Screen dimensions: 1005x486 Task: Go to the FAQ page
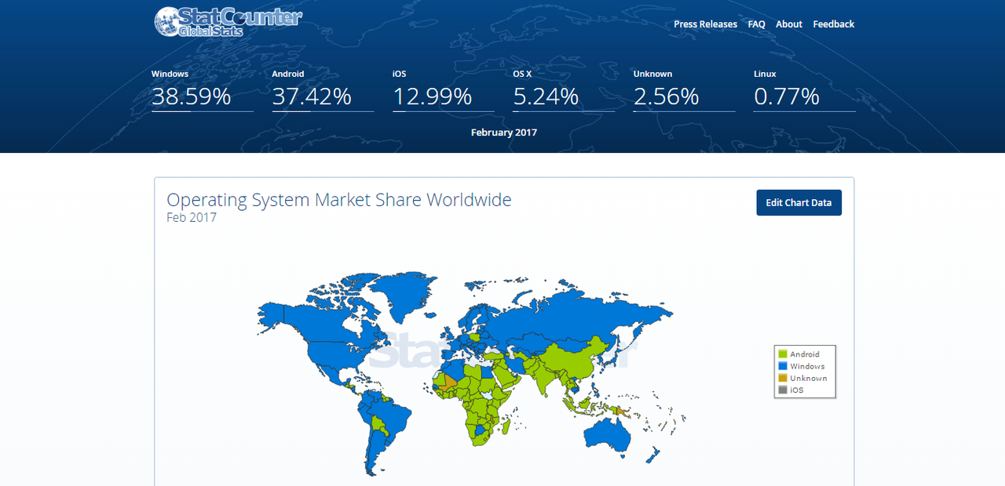click(x=756, y=24)
